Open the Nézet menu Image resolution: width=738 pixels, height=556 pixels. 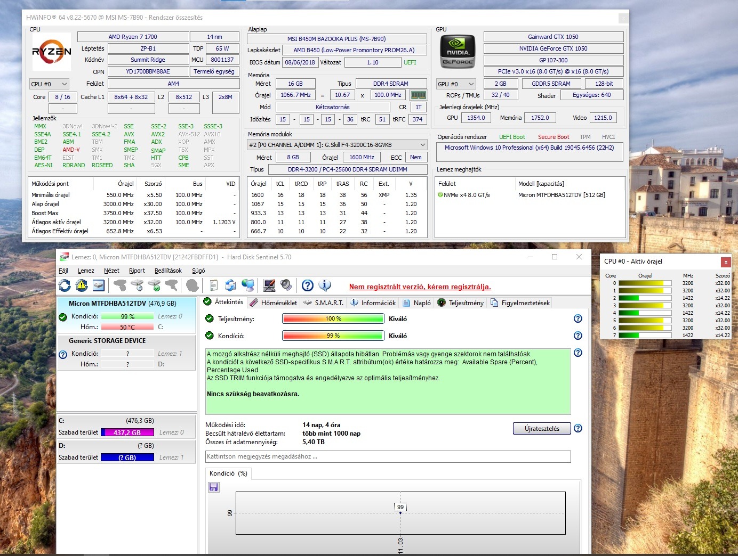111,271
